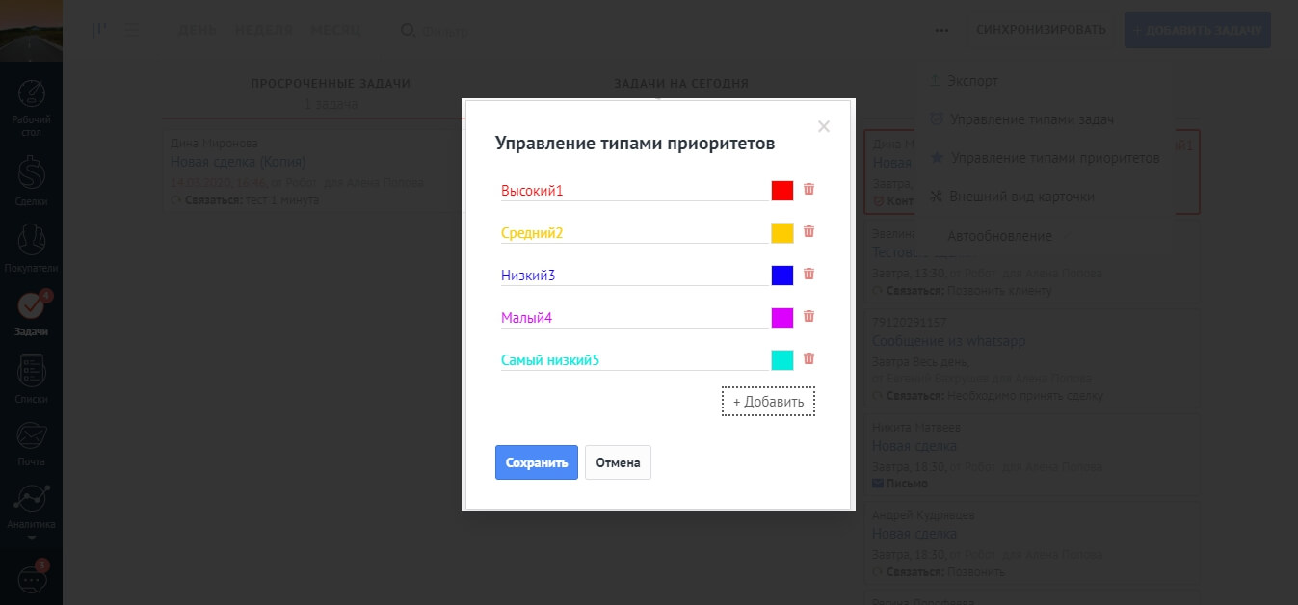Toggle Автообновление option in the menu
1298x605 pixels.
(x=999, y=236)
